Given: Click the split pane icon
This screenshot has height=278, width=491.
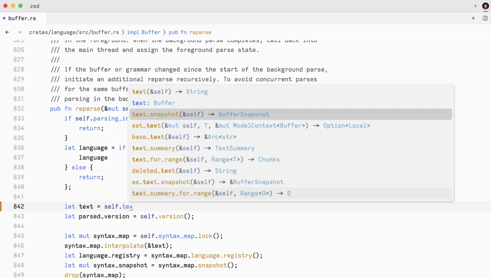Looking at the screenshot, I should pyautogui.click(x=485, y=18).
